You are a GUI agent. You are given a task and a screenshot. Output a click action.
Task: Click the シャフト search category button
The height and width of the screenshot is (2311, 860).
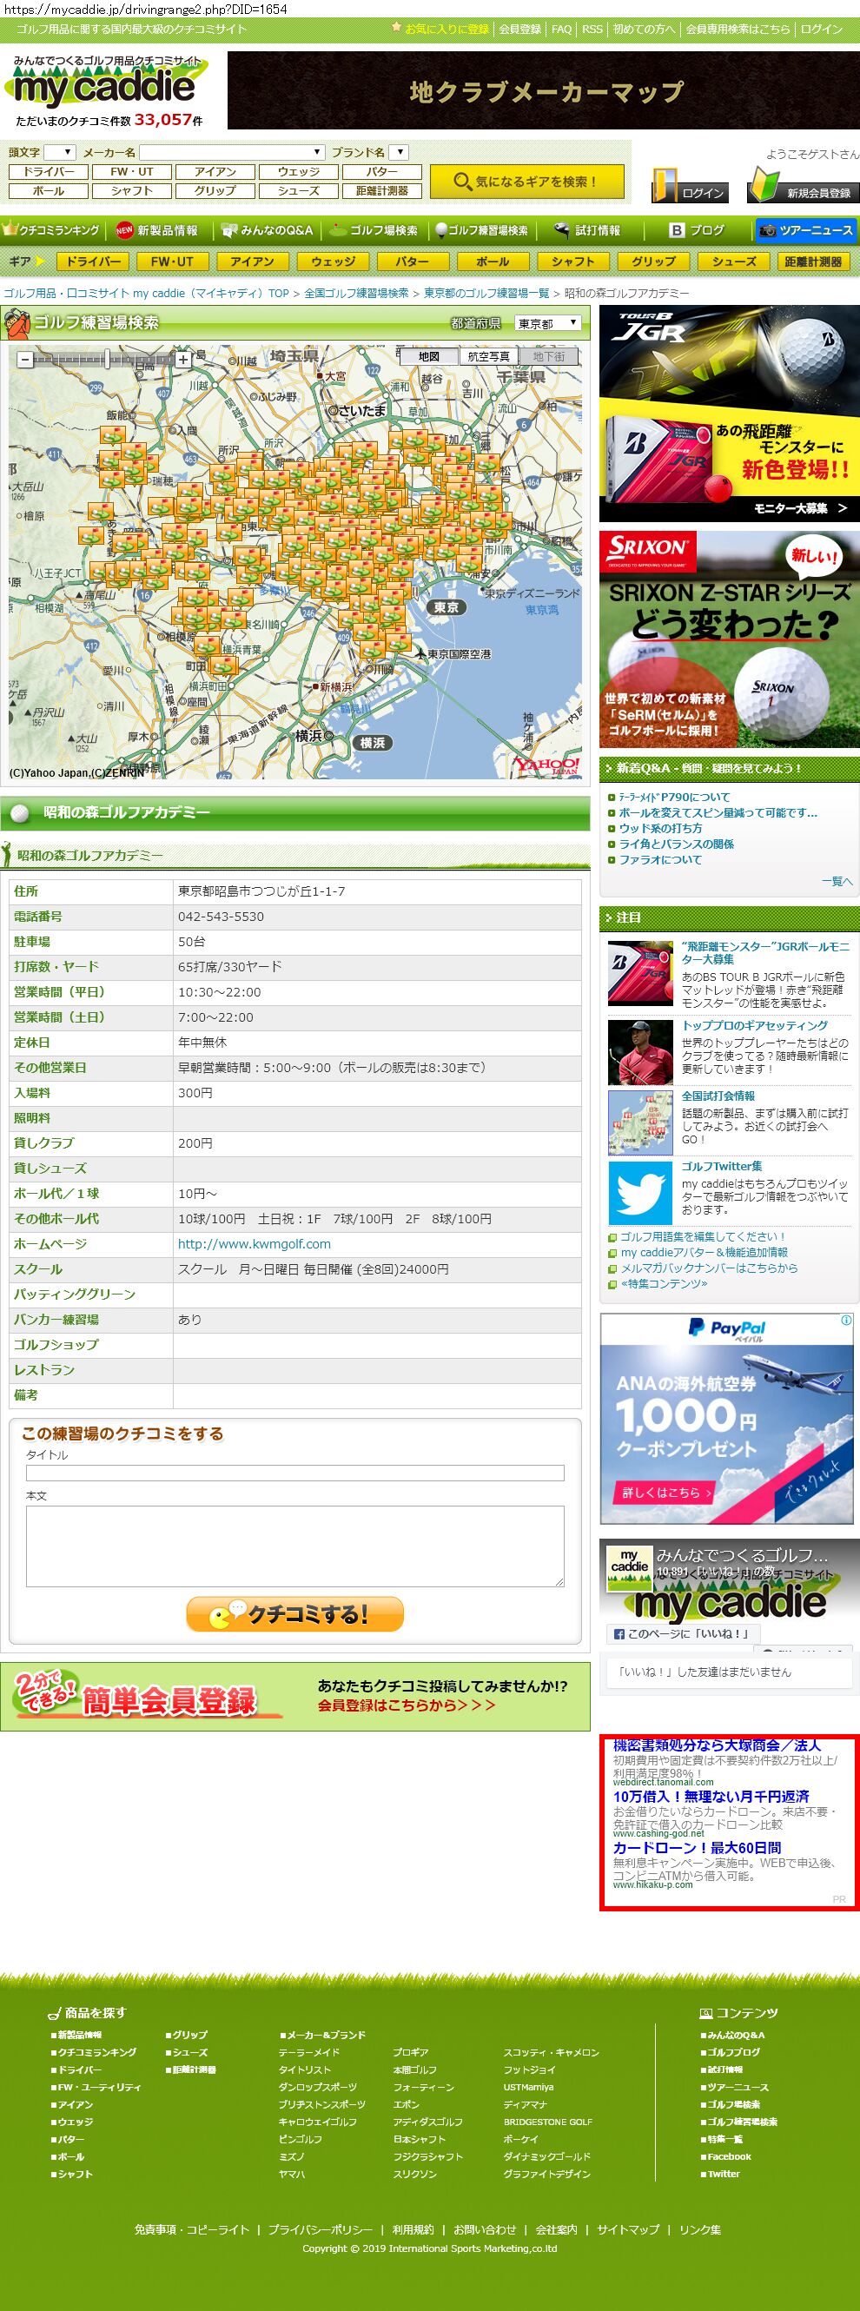[x=132, y=190]
